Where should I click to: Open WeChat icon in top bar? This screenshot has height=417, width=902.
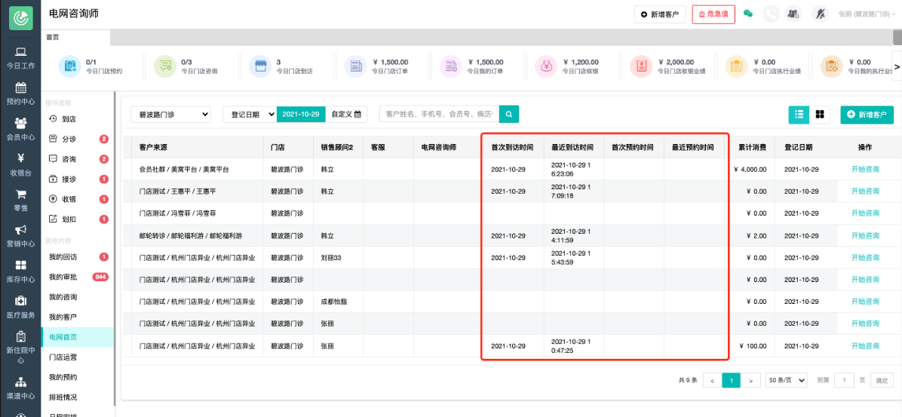point(748,14)
